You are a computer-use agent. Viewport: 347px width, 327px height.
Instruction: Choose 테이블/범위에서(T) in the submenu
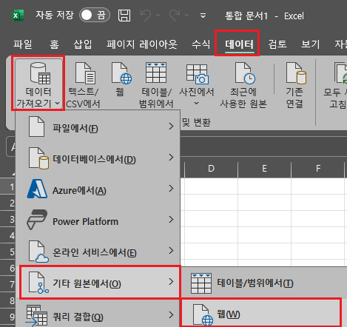pyautogui.click(x=264, y=283)
